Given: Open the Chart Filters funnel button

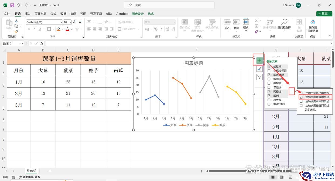Looking at the screenshot, I should tap(259, 77).
